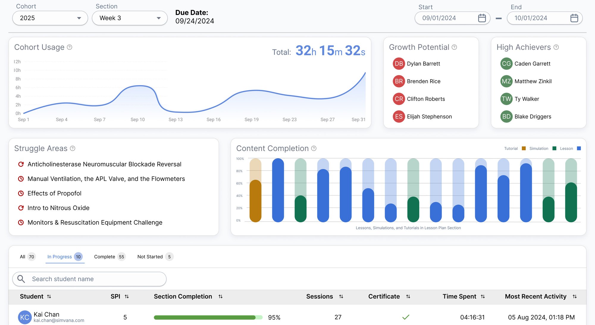This screenshot has width=595, height=325.
Task: Open Matthew Zinkil's profile link
Action: click(533, 81)
